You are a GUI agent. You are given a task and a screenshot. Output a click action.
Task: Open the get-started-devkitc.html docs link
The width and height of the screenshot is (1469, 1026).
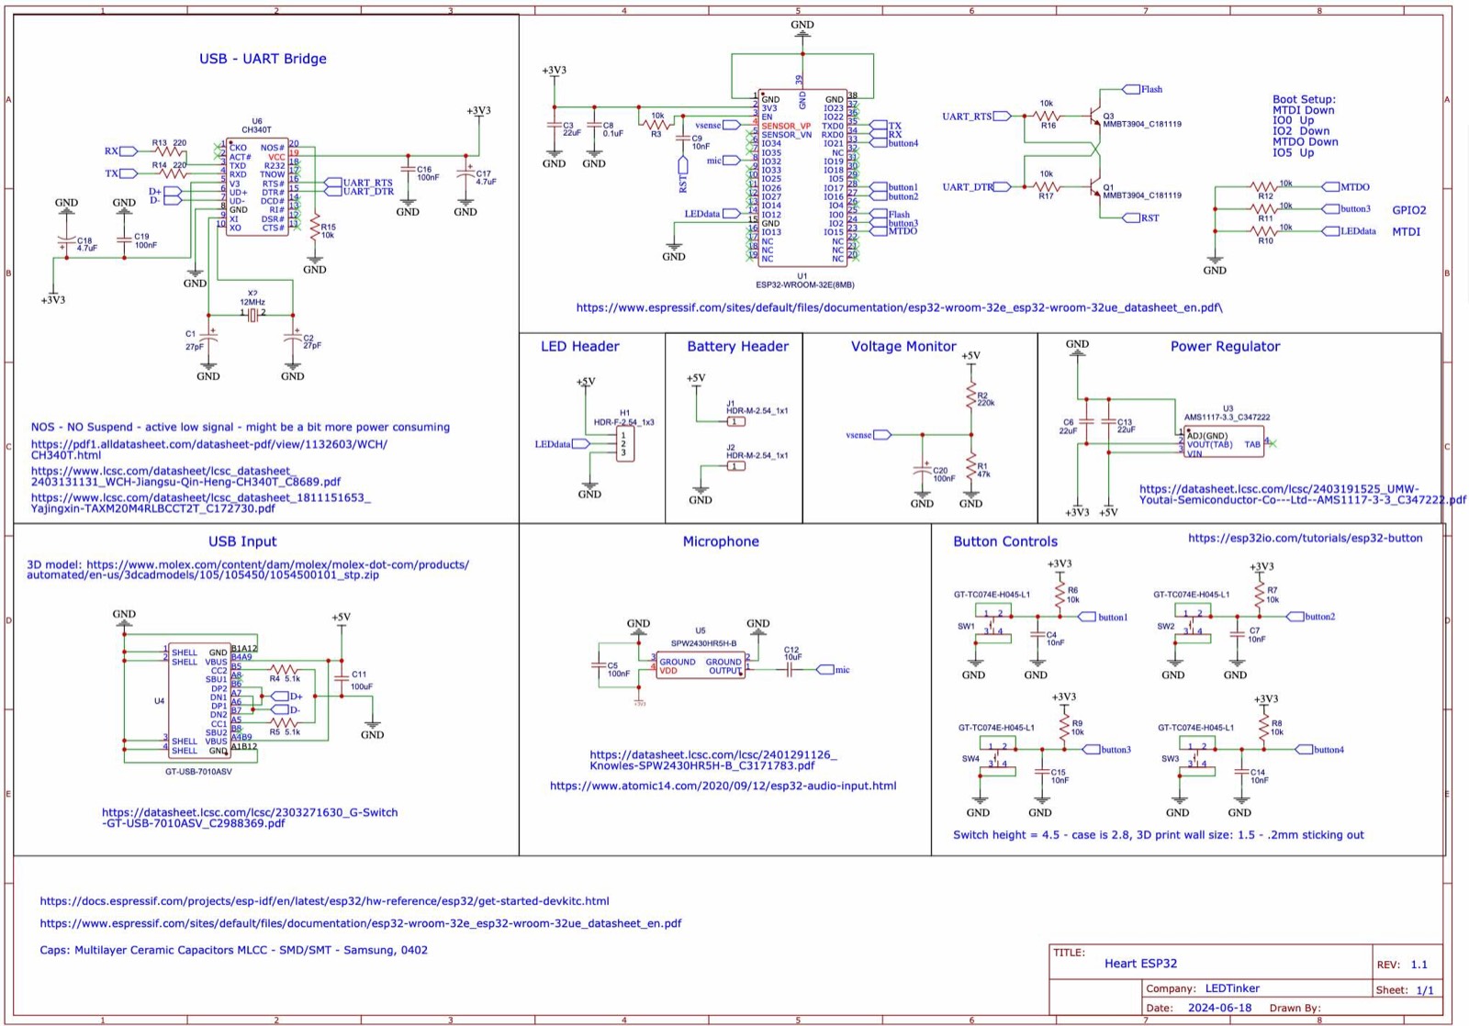(324, 901)
